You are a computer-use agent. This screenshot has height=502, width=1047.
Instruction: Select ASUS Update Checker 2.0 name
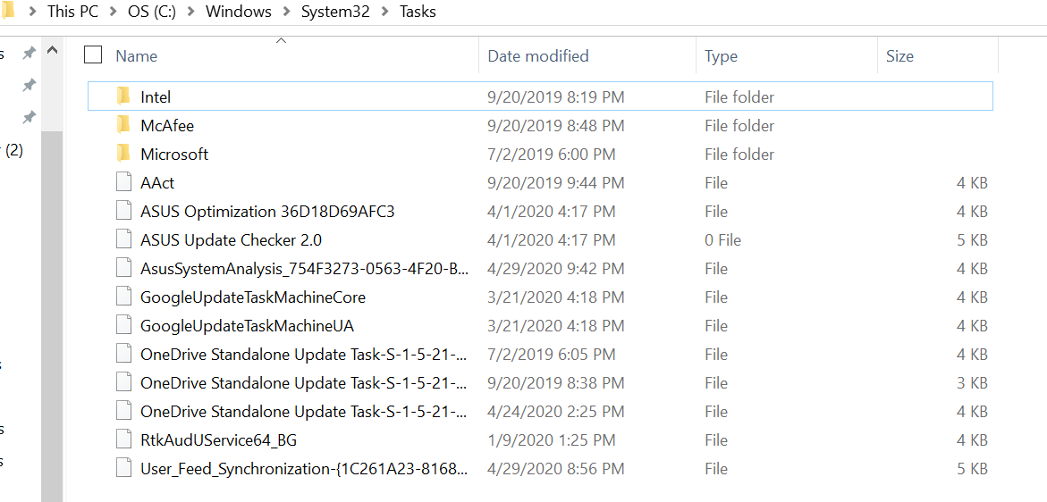coord(231,240)
